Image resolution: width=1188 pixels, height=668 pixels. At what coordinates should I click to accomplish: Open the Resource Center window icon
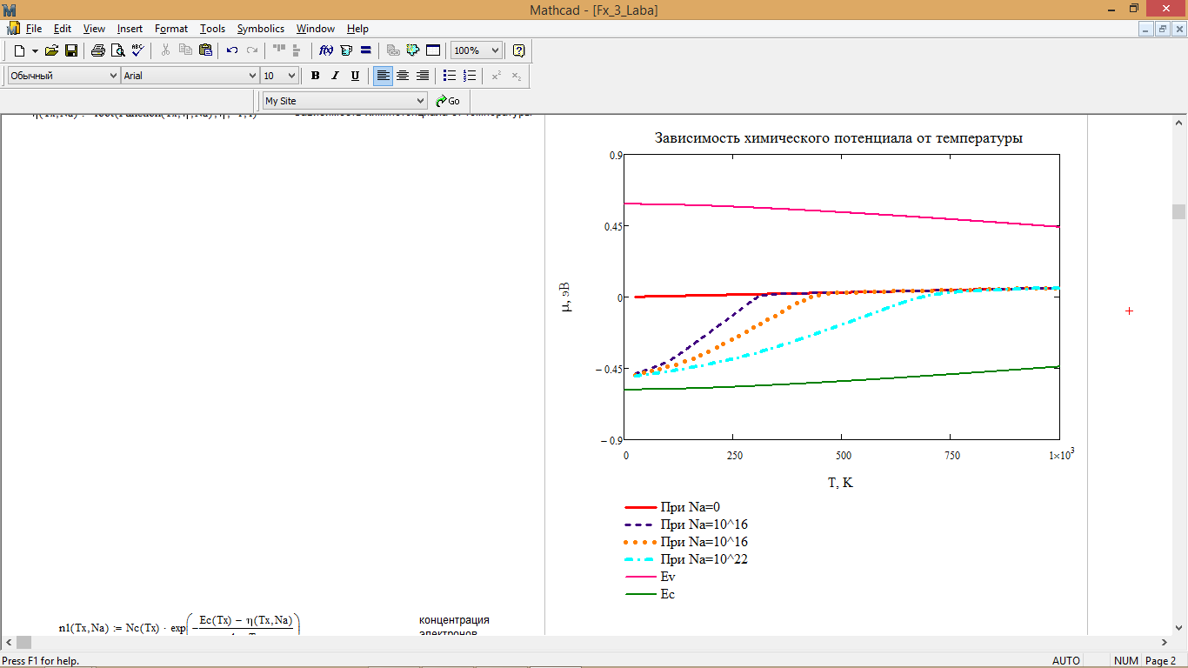point(433,50)
